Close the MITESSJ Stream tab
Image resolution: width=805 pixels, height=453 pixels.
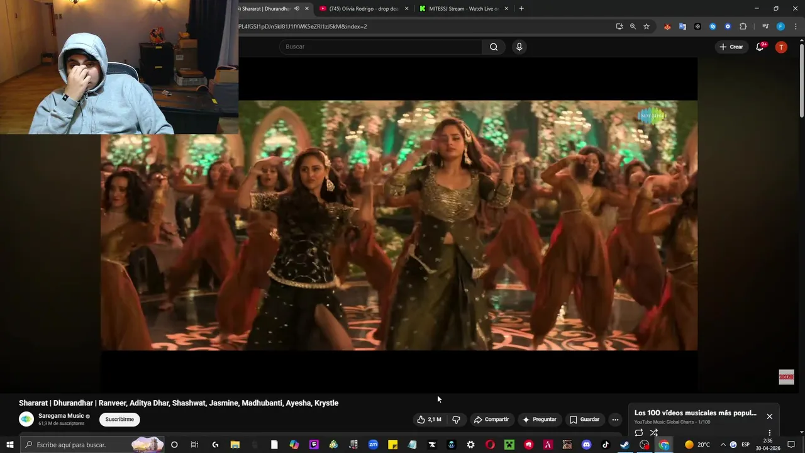tap(507, 9)
